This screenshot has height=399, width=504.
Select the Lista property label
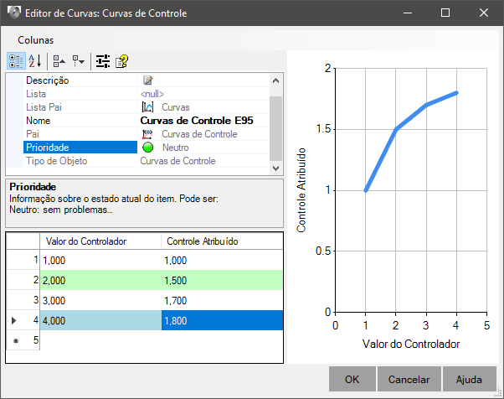click(36, 94)
